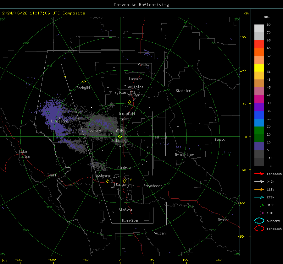
Task: Click the magenta 18TS arrow icon
Action: click(259, 213)
